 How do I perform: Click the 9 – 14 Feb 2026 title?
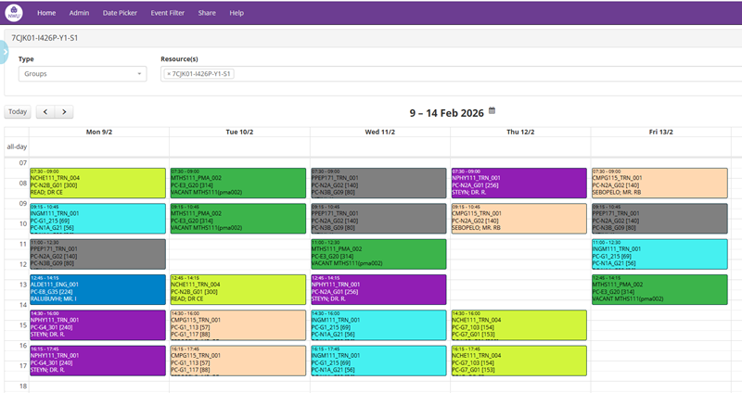447,113
